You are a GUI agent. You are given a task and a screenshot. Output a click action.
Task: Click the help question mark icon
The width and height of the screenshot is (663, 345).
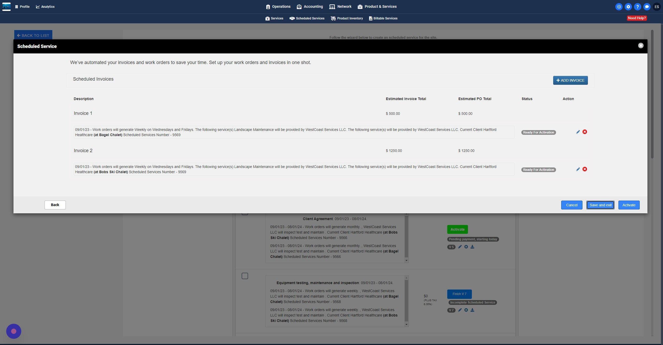[x=637, y=7]
